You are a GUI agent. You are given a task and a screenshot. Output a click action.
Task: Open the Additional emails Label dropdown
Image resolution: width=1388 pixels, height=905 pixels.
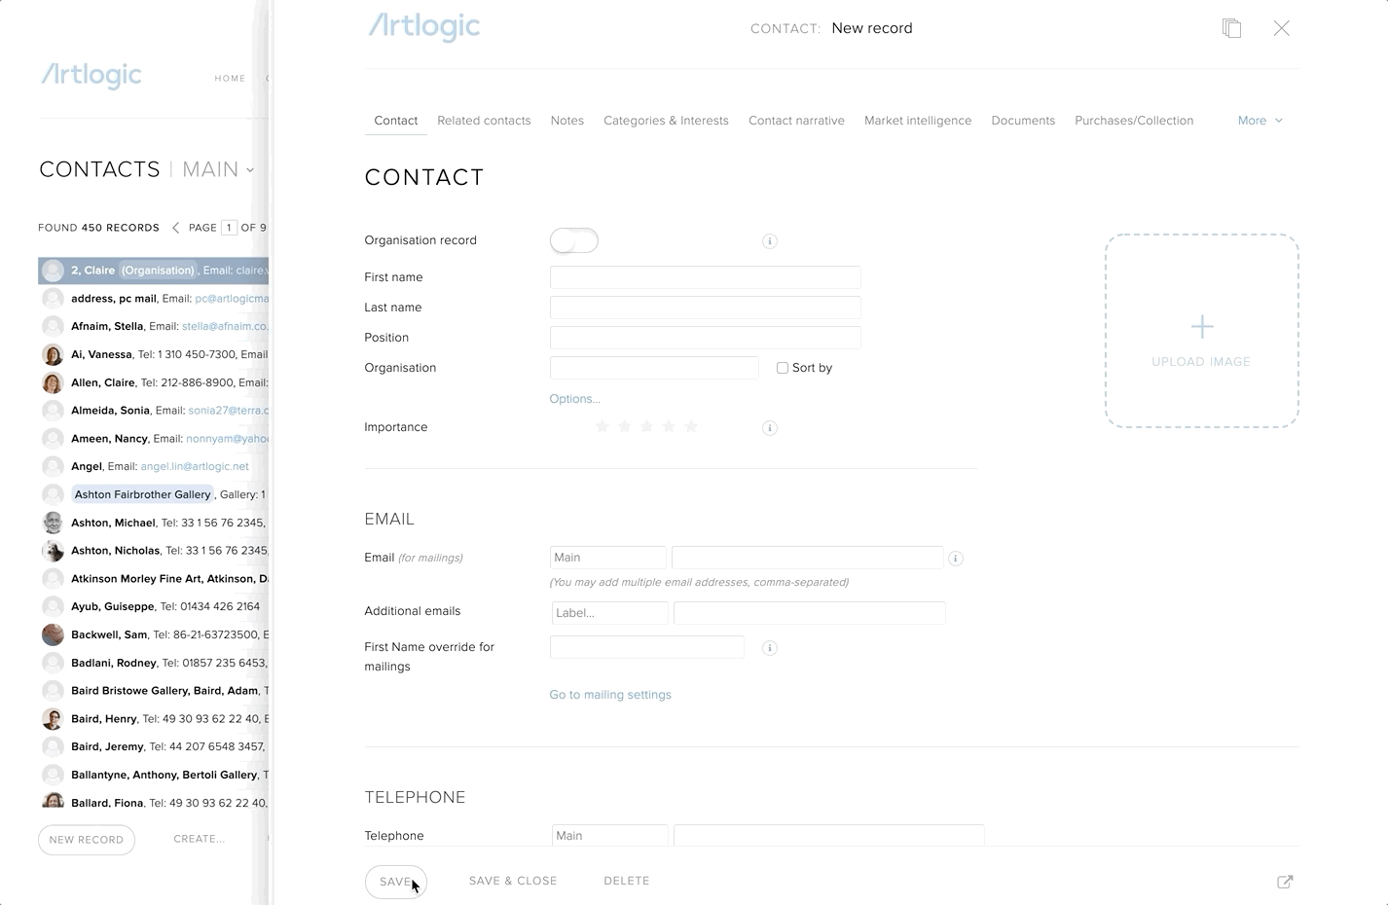610,613
